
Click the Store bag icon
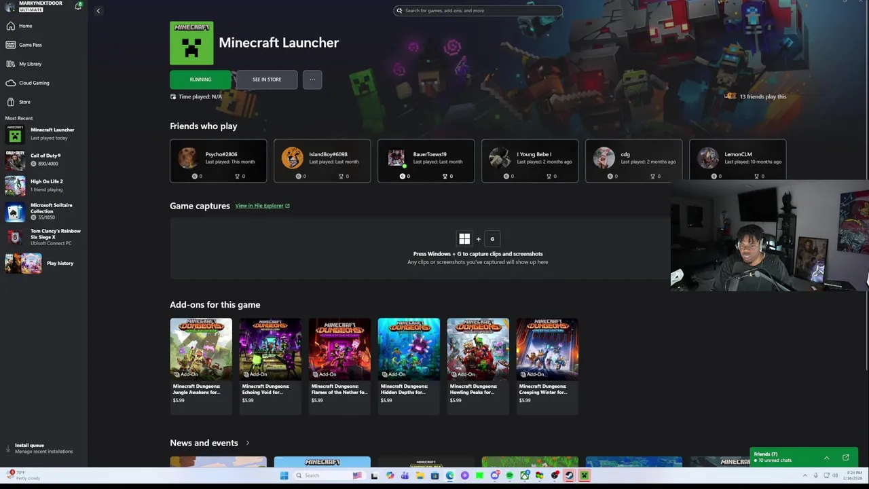10,102
